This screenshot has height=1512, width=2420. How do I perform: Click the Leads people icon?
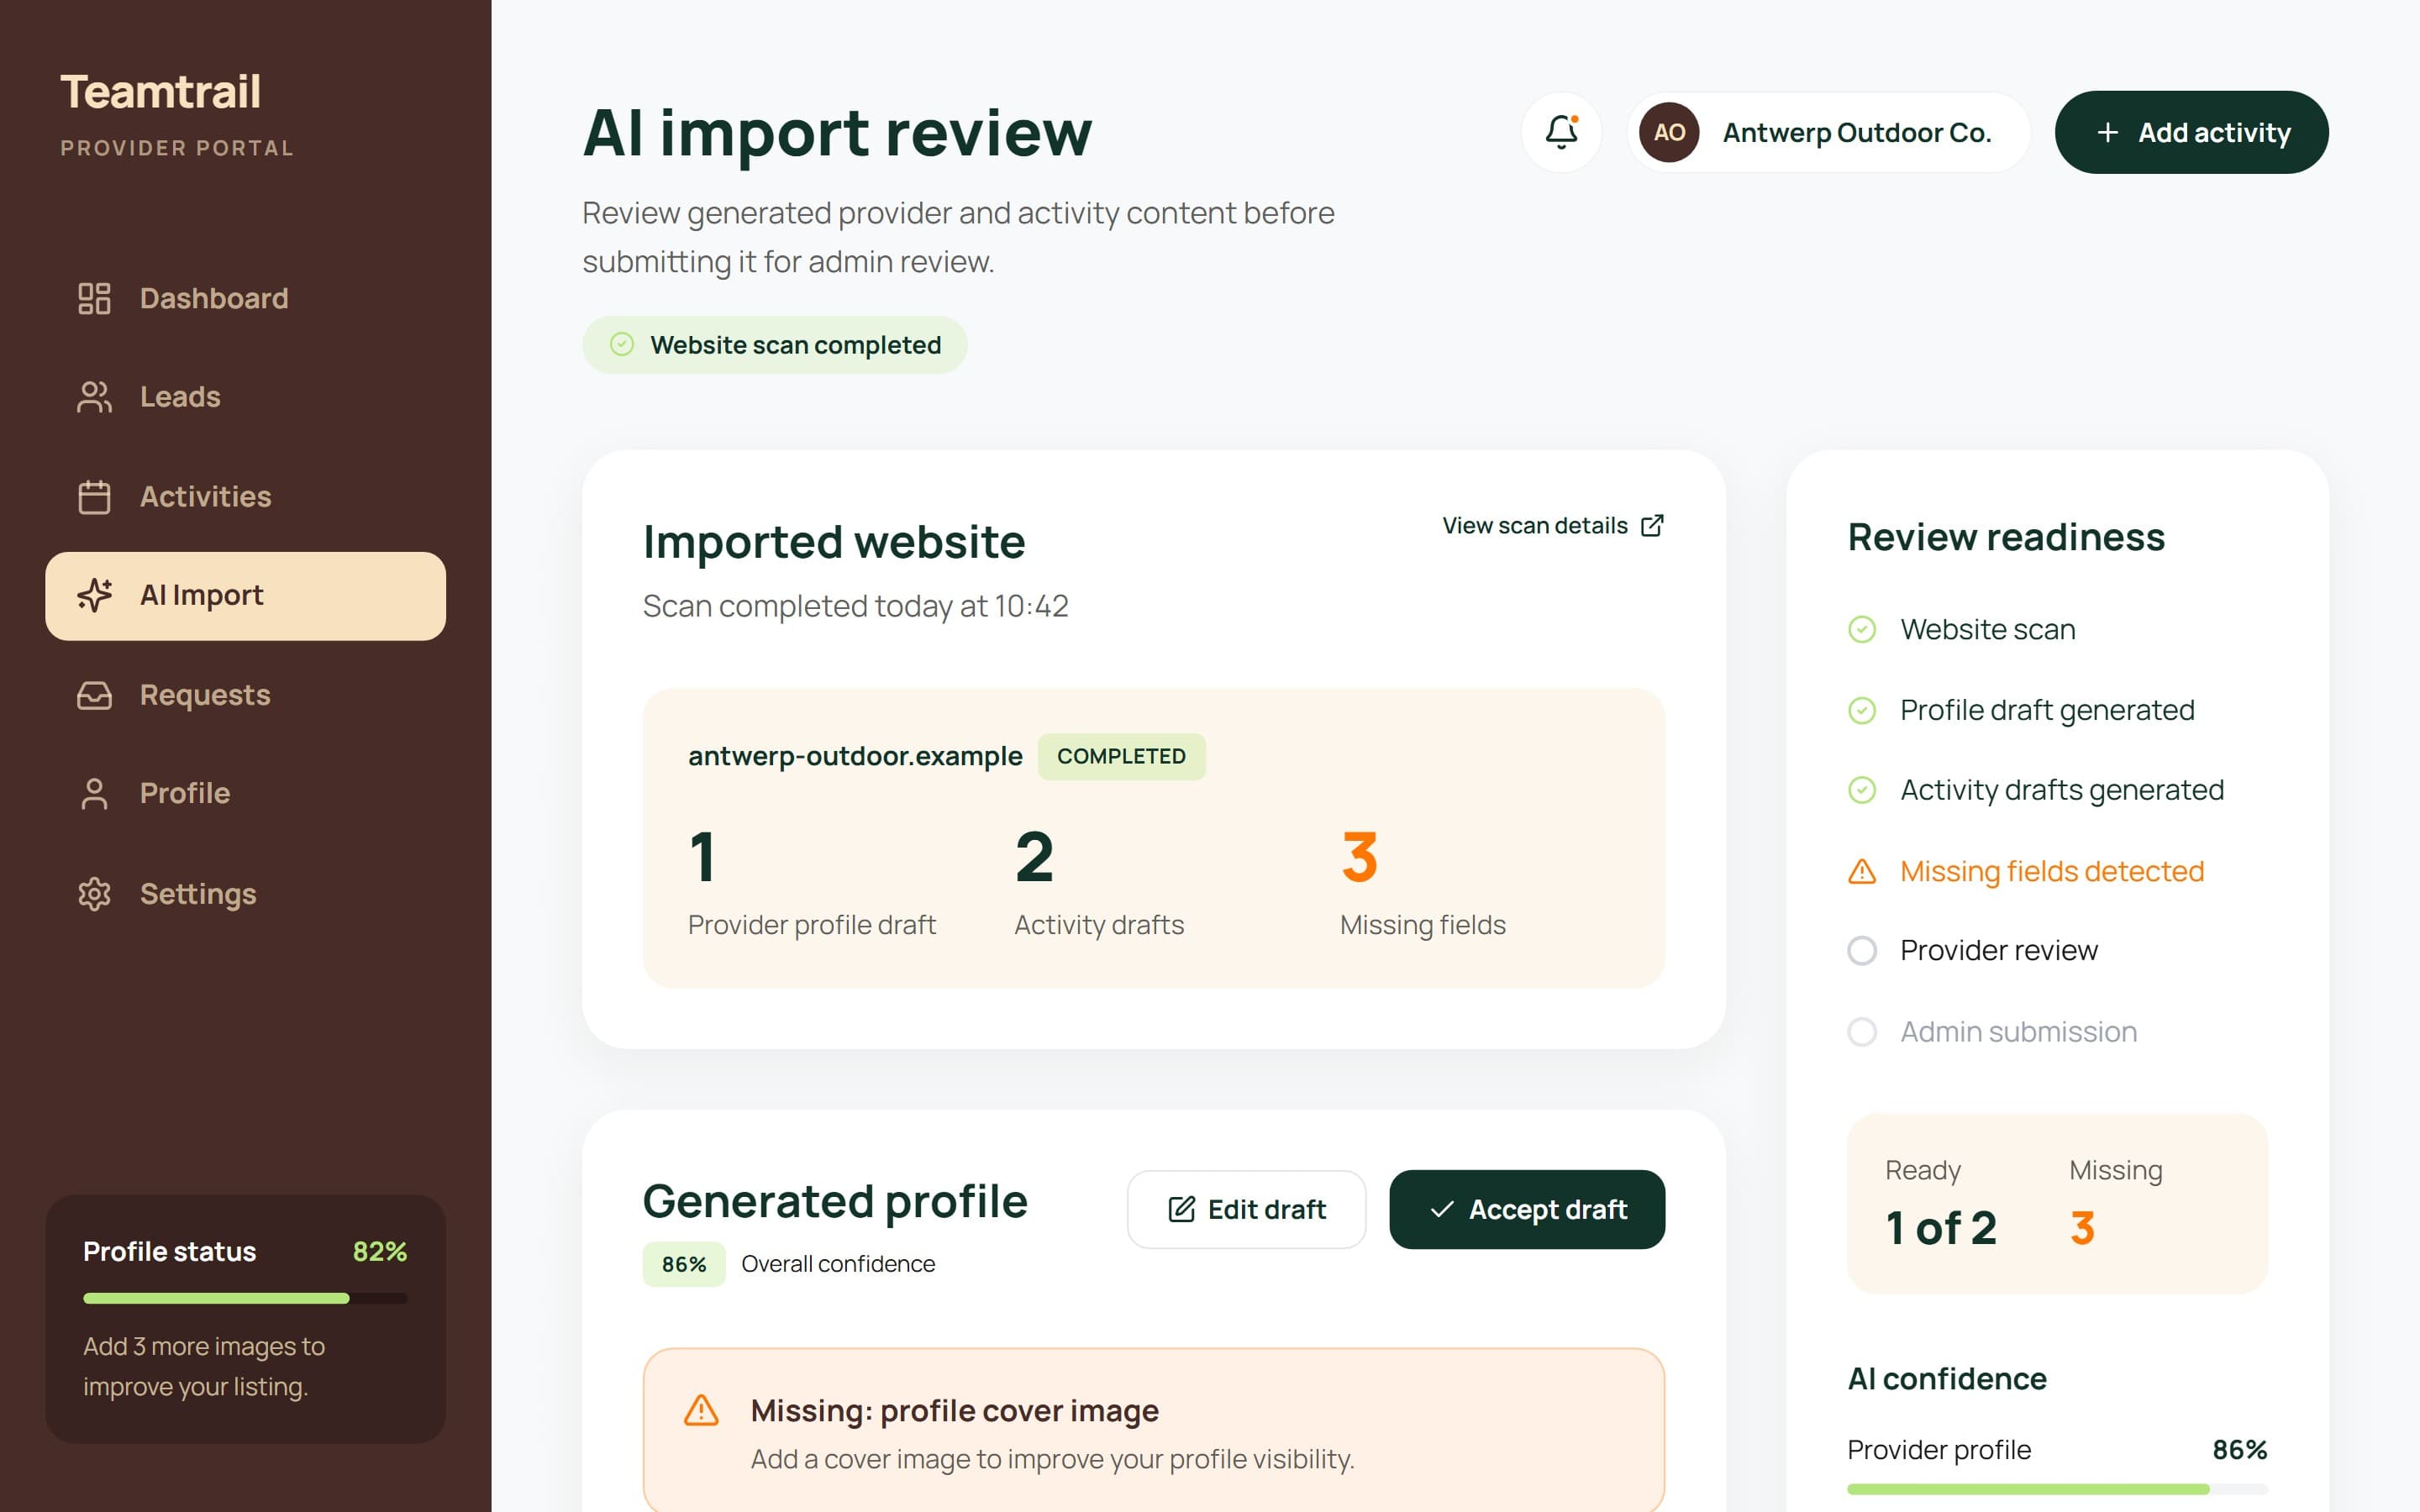(x=94, y=397)
